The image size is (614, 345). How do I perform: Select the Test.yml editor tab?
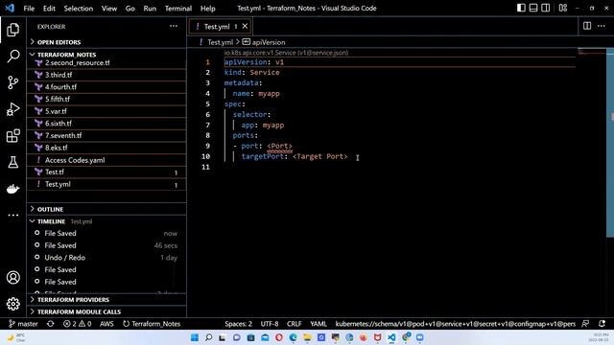(x=220, y=26)
